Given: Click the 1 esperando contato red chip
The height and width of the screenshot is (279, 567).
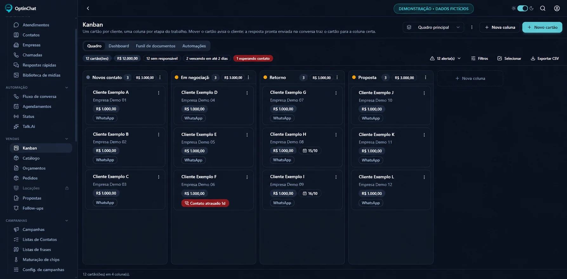Looking at the screenshot, I should (253, 58).
